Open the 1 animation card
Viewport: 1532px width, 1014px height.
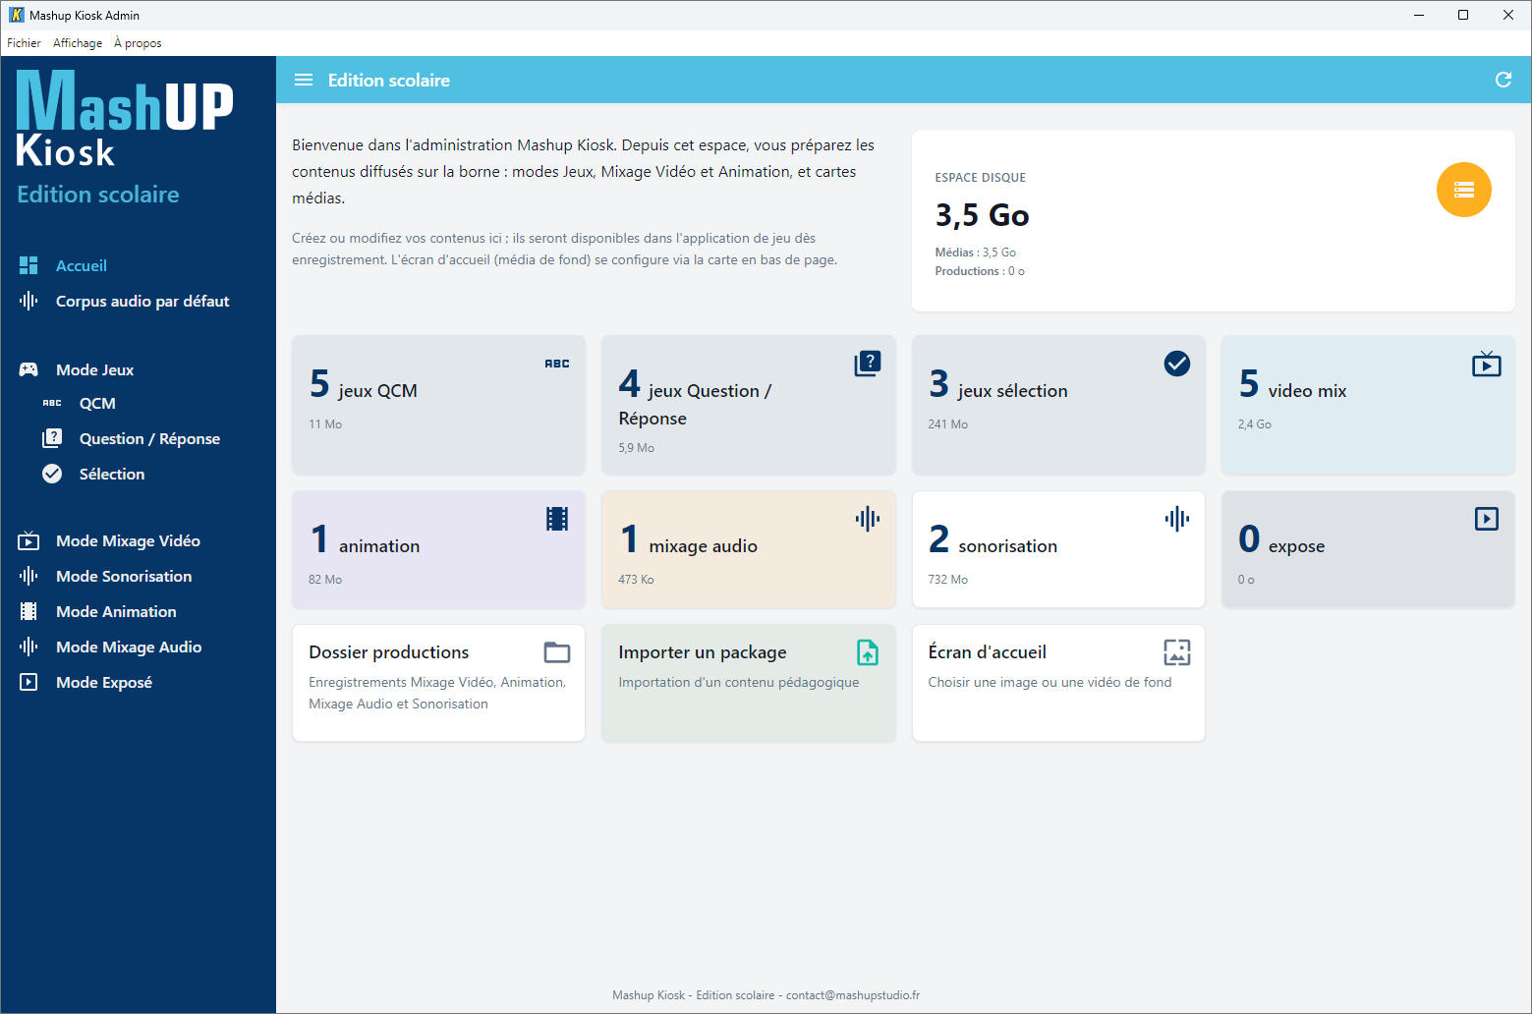pyautogui.click(x=438, y=549)
